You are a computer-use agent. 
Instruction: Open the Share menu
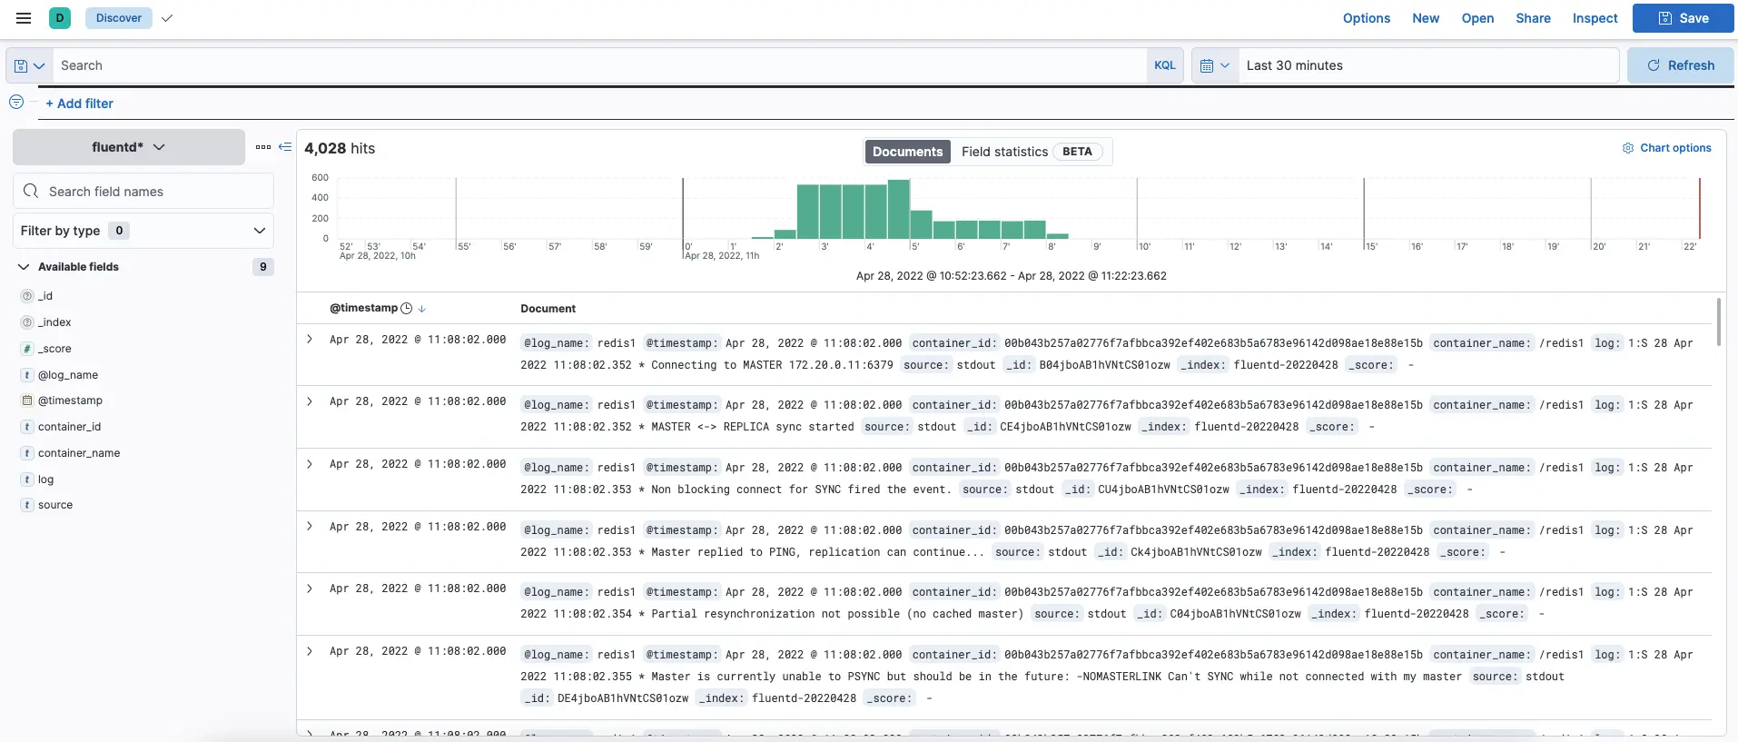(x=1533, y=18)
